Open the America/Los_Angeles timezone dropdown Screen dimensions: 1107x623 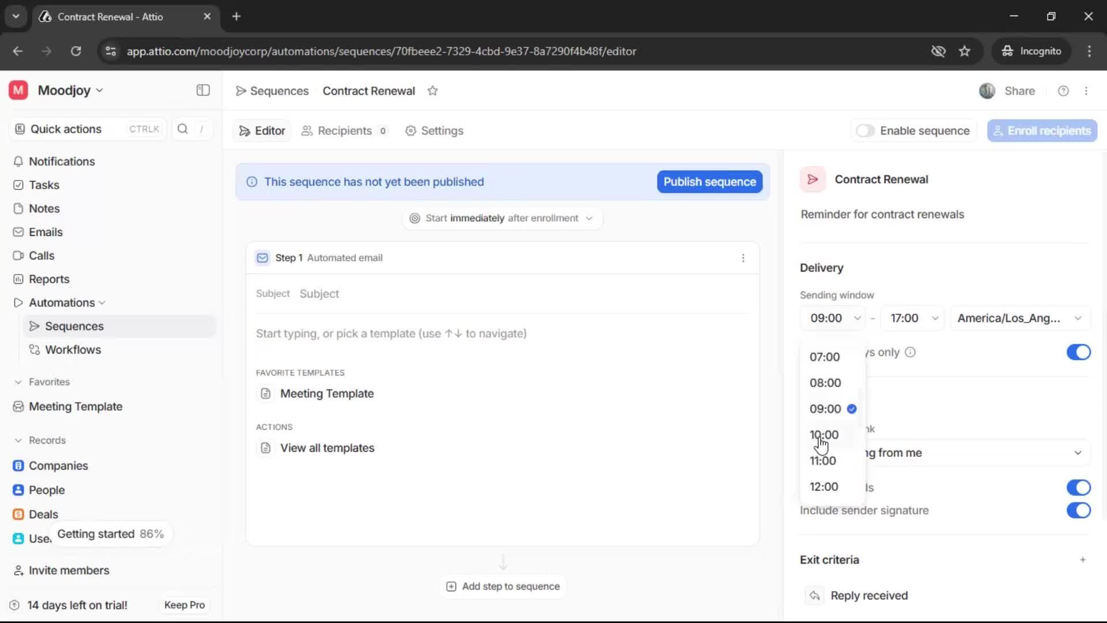point(1019,318)
